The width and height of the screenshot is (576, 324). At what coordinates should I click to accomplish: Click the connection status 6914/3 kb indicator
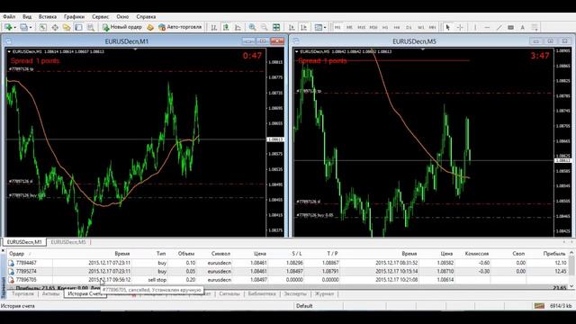554,306
